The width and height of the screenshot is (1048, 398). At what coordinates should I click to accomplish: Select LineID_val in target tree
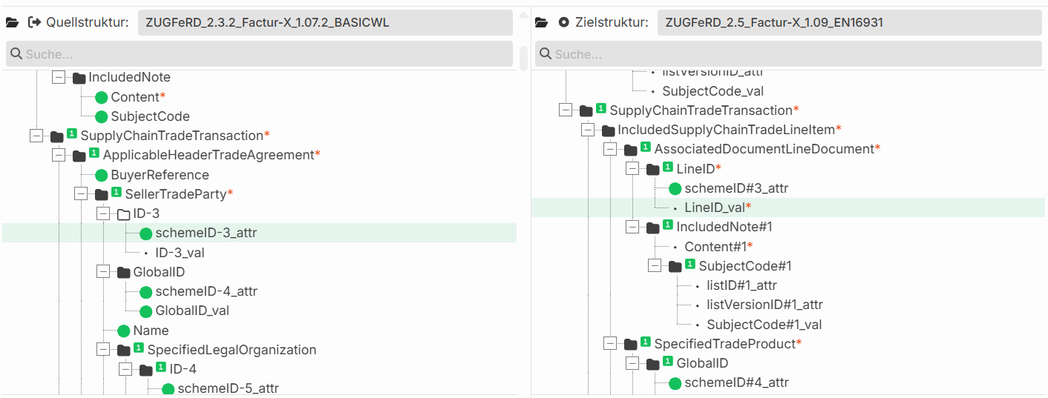point(718,208)
